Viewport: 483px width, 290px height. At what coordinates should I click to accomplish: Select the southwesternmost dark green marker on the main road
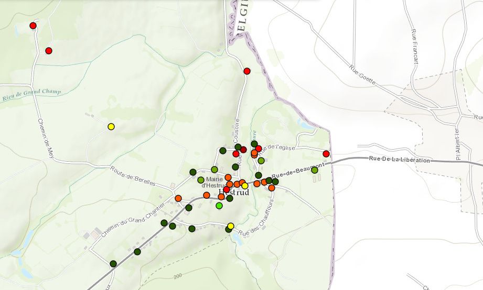113,263
